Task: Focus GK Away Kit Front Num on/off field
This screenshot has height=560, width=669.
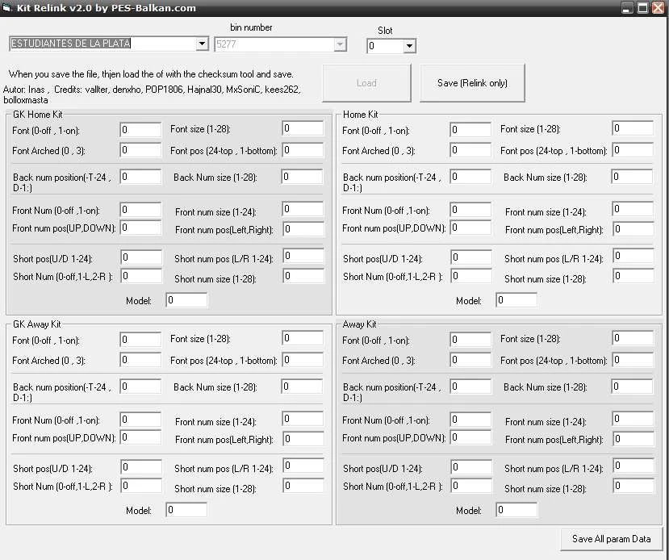Action: (x=140, y=420)
